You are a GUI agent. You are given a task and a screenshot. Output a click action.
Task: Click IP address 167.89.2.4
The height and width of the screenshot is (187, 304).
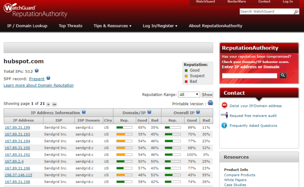point(14,161)
